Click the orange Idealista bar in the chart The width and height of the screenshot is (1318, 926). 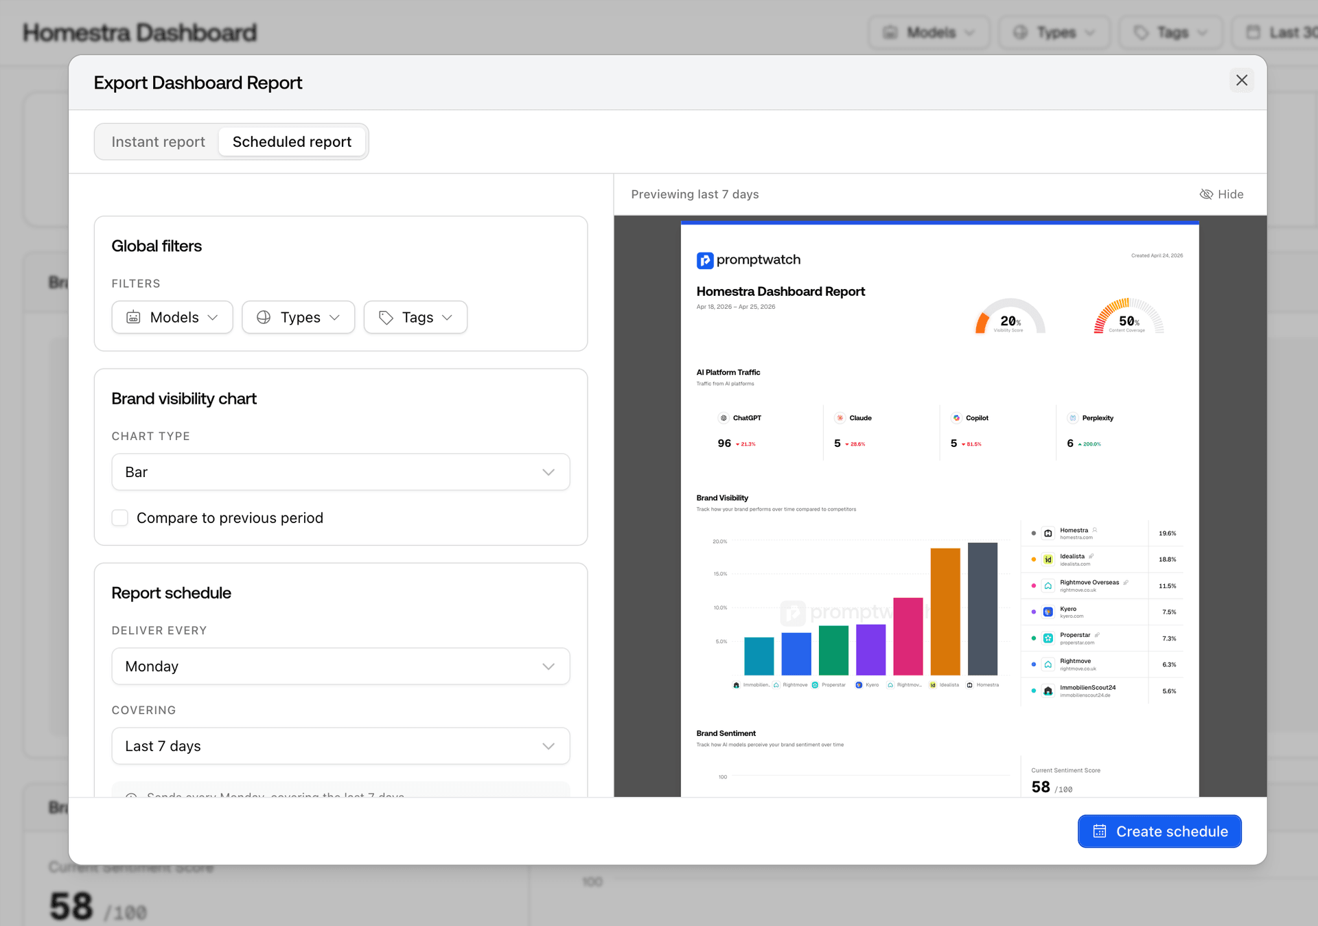(x=945, y=612)
